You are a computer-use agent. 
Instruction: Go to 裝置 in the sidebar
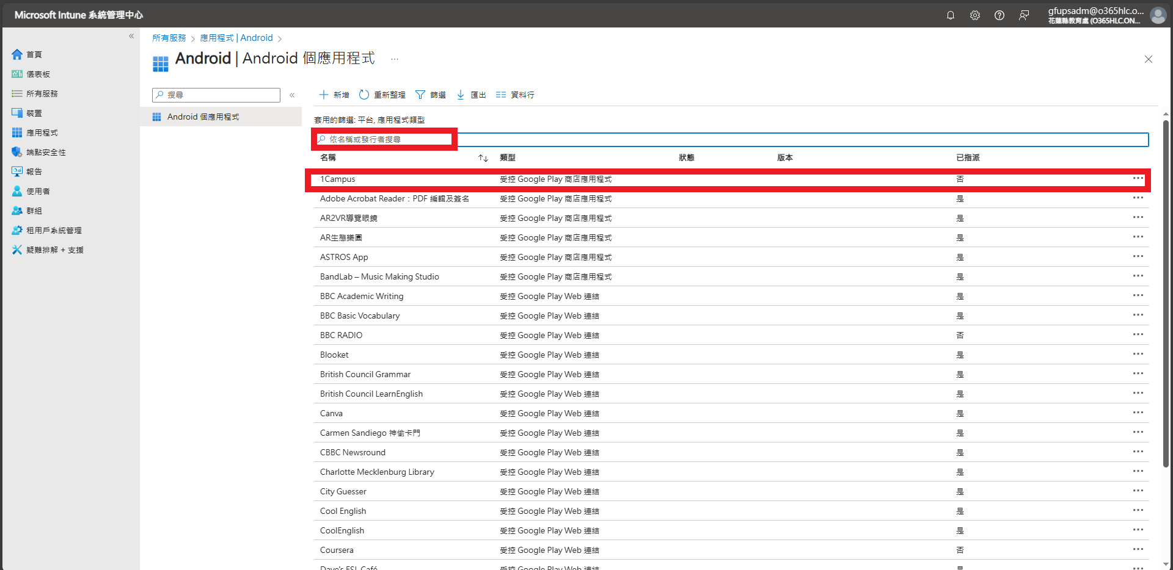pyautogui.click(x=34, y=113)
